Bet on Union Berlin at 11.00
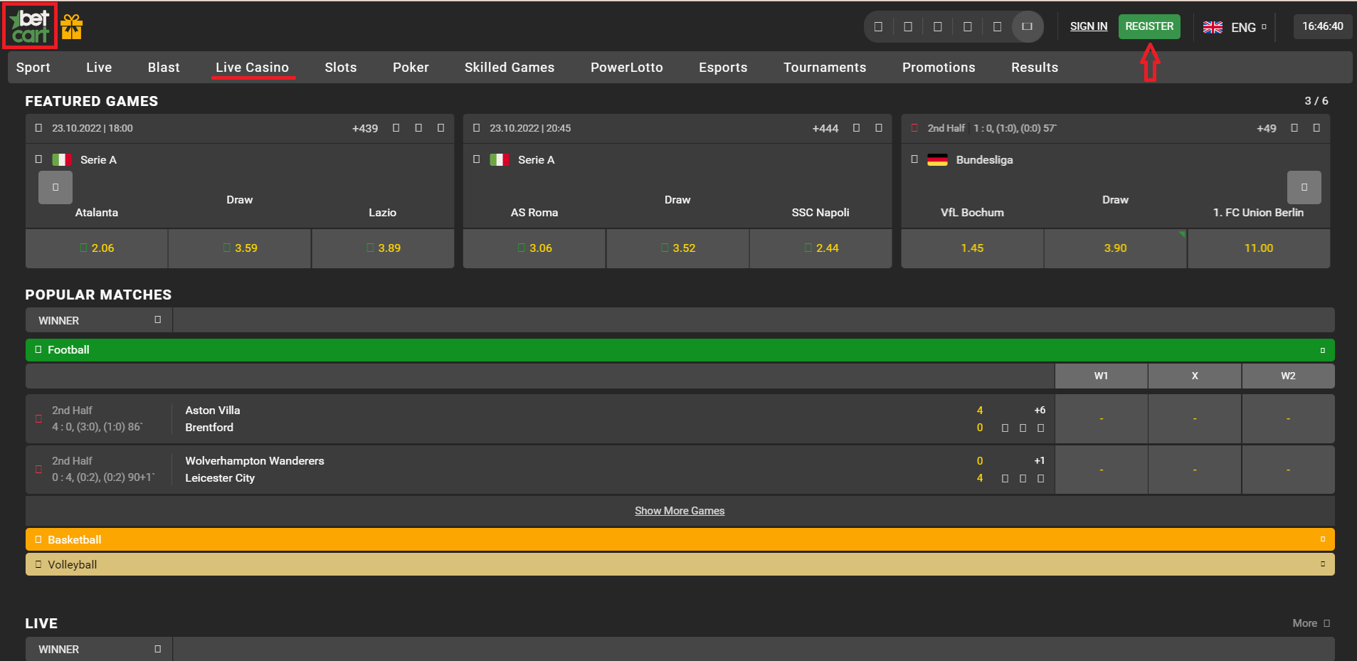 1259,248
